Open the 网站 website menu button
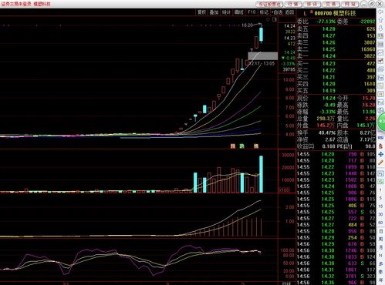 [x=350, y=4]
